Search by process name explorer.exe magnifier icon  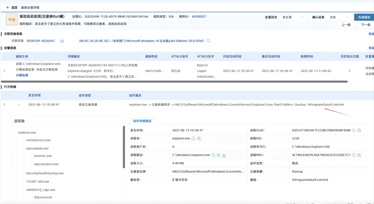(x=194, y=139)
